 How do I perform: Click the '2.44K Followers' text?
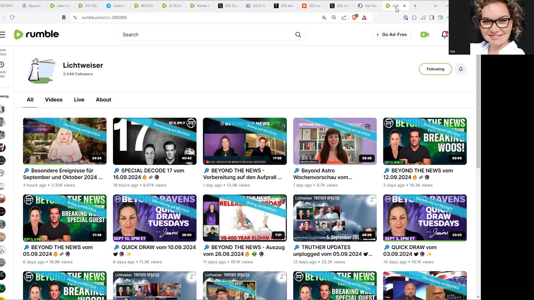(78, 74)
